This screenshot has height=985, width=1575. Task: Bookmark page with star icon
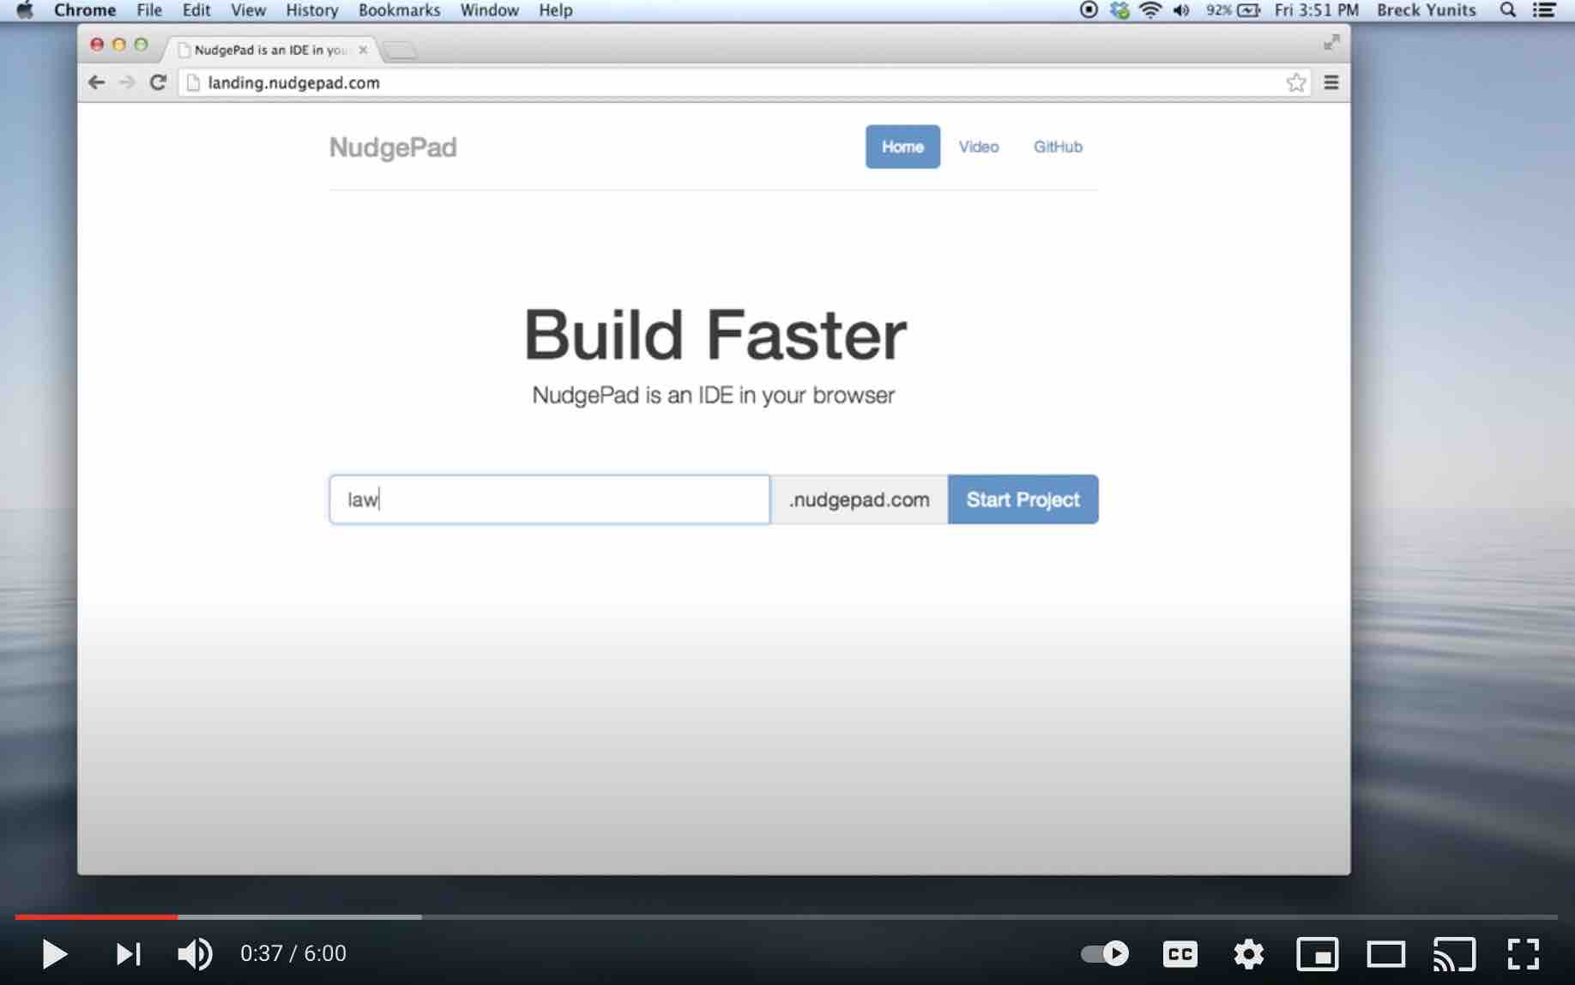[1295, 82]
